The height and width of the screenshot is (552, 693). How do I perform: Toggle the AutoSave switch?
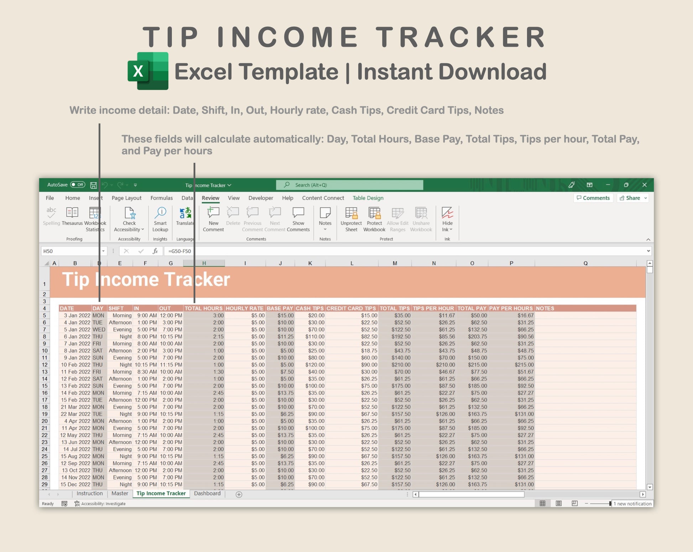78,185
